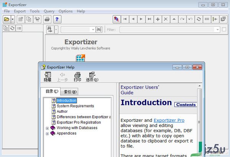The width and height of the screenshot is (230, 157).
Task: Click the fit column width arrow icon
Action: [x=215, y=19]
